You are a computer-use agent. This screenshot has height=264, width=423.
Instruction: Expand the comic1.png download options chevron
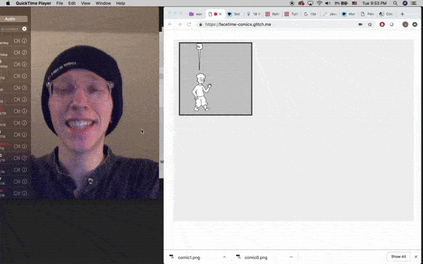pyautogui.click(x=224, y=257)
